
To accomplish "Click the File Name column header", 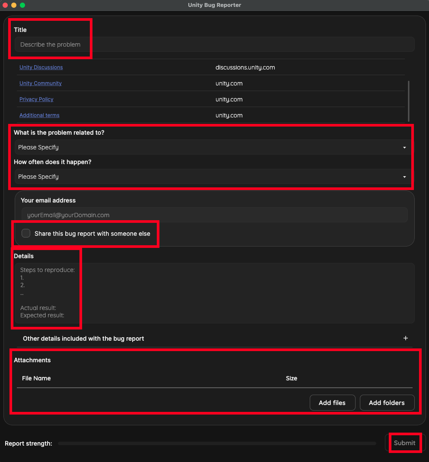I will coord(36,378).
